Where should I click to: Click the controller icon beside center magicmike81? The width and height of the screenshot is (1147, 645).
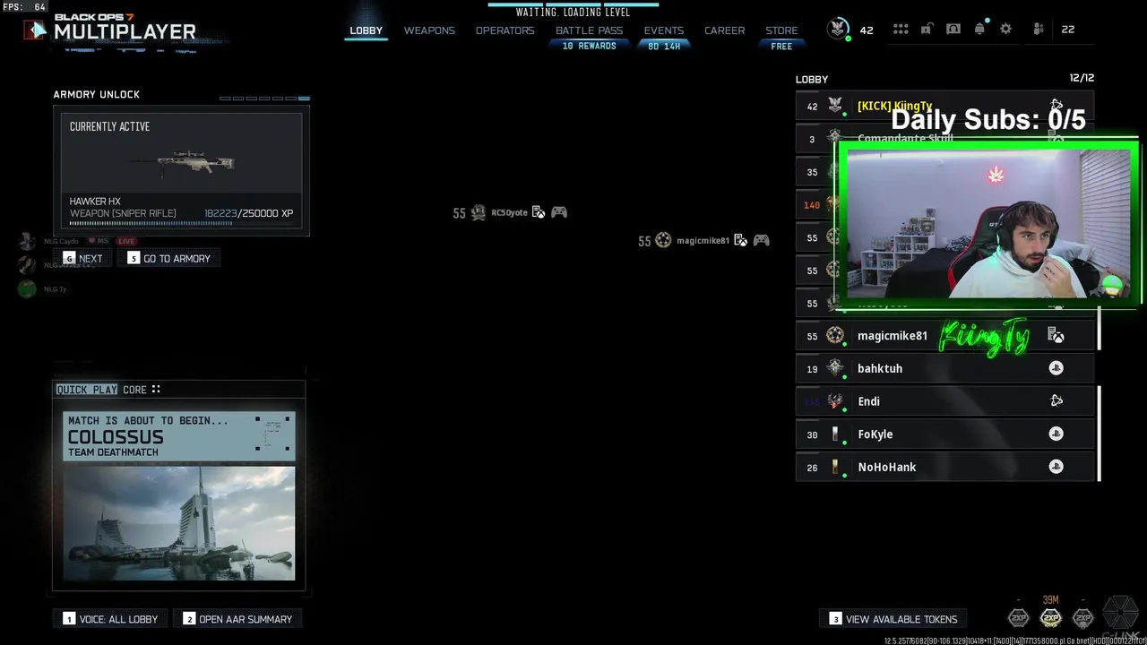[761, 240]
